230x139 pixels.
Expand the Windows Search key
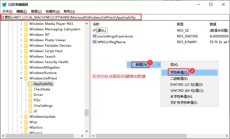tap(21, 57)
